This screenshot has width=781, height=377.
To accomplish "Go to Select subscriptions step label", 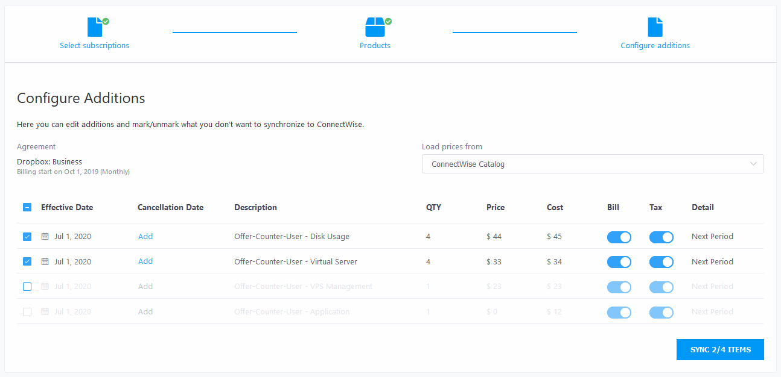I will (x=94, y=46).
